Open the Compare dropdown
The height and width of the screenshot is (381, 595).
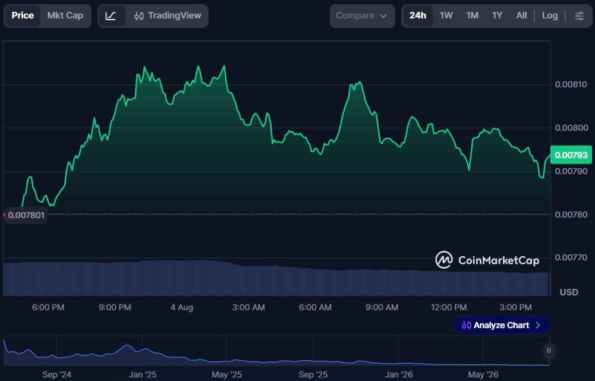tap(362, 16)
